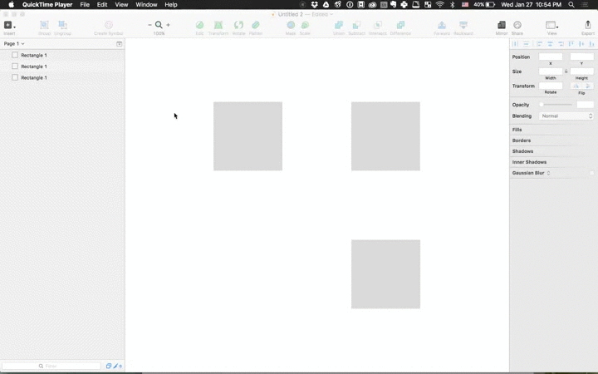This screenshot has height=374, width=598.
Task: Click the Edit toolbar icon
Action: [199, 25]
